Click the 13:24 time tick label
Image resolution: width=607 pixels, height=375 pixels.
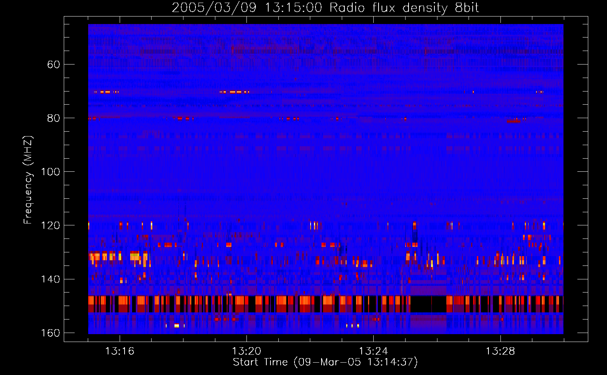pos(373,351)
